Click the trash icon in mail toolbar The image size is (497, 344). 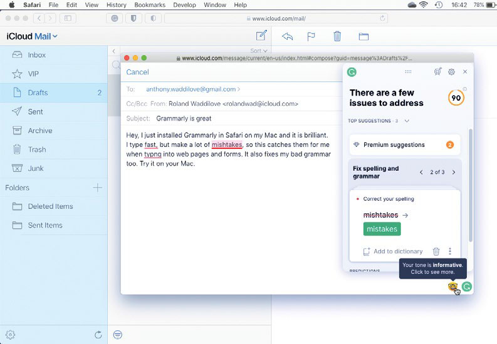click(x=337, y=36)
